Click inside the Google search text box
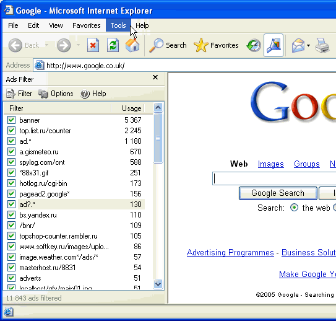Image resolution: width=336 pixels, height=321 pixels. click(274, 178)
